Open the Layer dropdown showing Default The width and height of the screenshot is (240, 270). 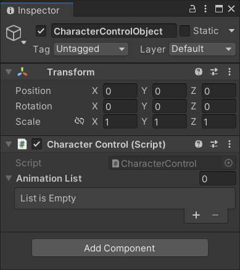202,49
